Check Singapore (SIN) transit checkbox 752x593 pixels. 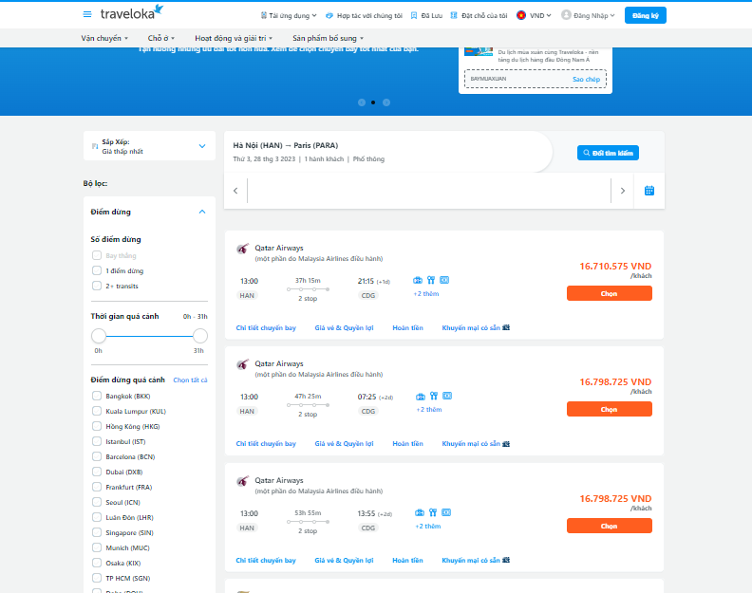97,532
